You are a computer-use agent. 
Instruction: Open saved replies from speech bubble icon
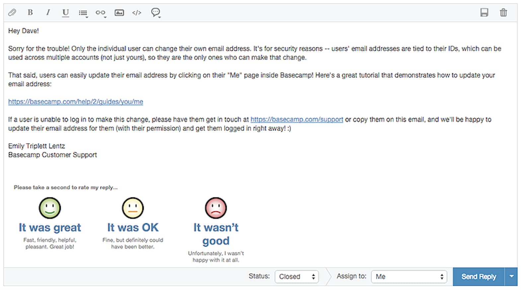(156, 13)
